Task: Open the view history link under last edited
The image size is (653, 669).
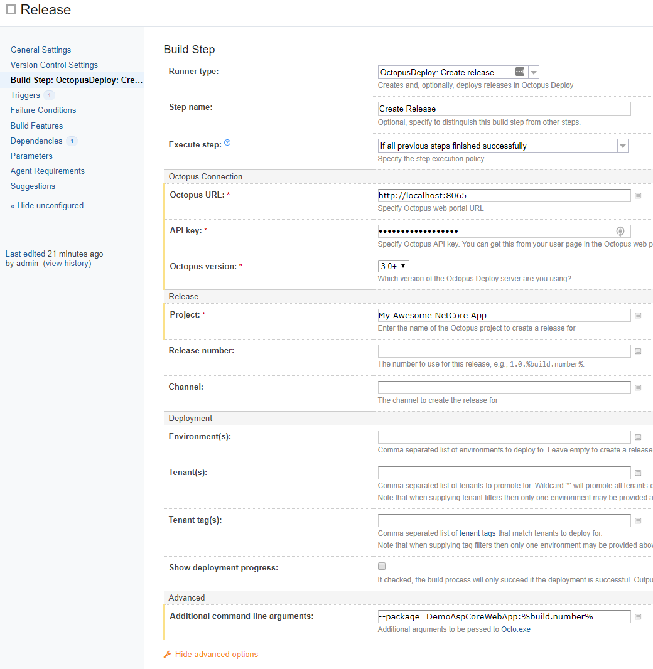Action: coord(67,263)
